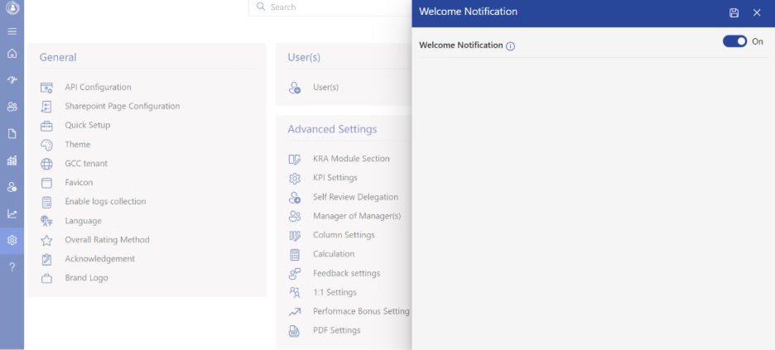775x350 pixels.
Task: Click the PDF Settings icon
Action: 295,331
